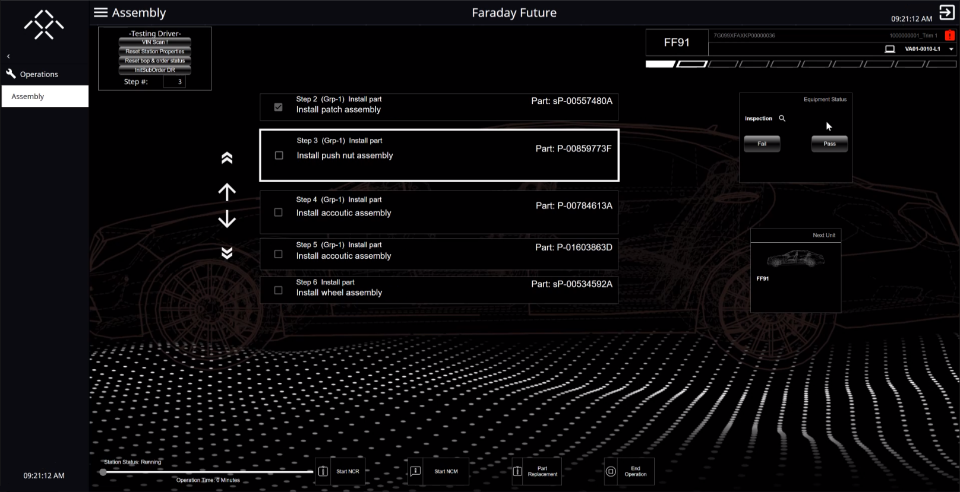Click the Step # input field

click(x=175, y=82)
